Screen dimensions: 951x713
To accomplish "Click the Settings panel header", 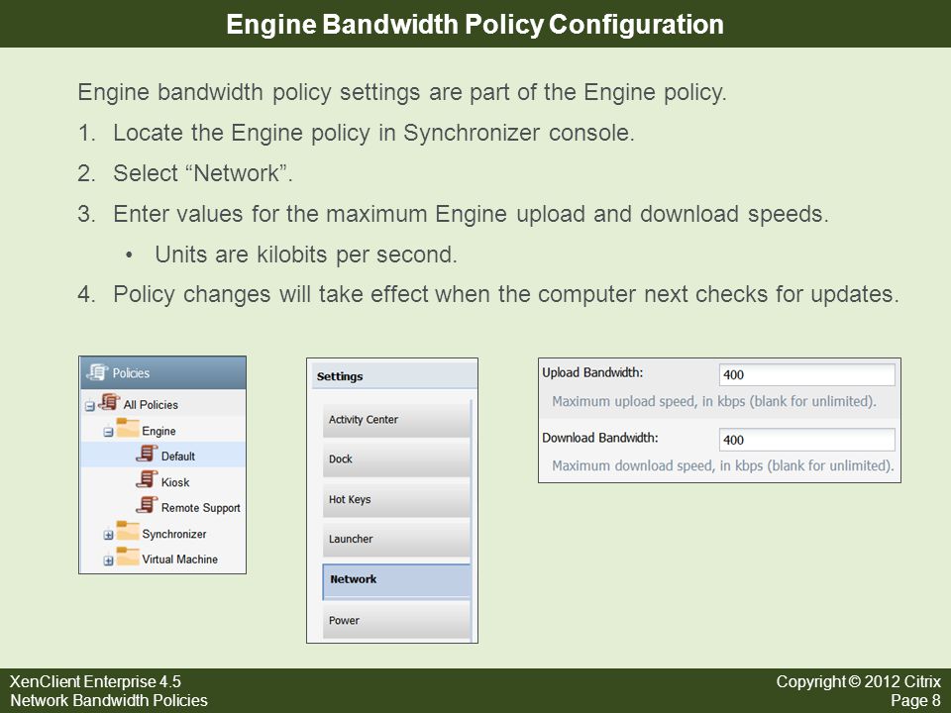I will pos(395,376).
